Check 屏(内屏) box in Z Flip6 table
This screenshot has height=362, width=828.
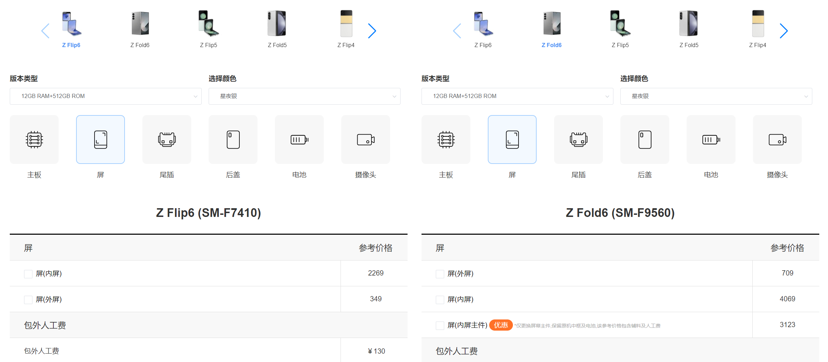(28, 274)
